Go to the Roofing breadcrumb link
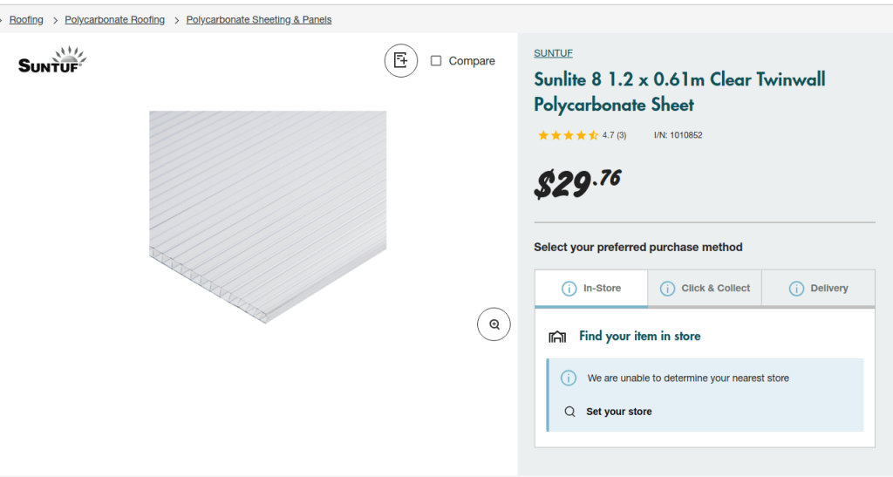The height and width of the screenshot is (477, 893). pos(26,20)
